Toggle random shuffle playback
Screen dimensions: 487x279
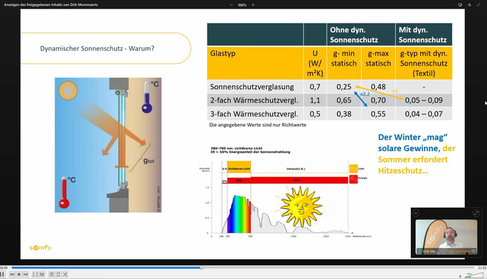tap(65, 274)
